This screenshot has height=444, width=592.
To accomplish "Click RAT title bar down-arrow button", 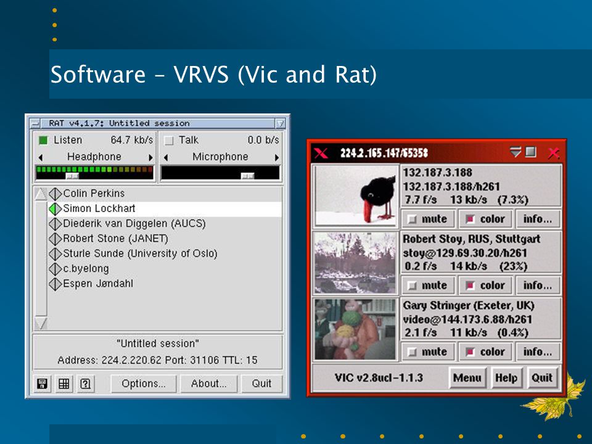I will 280,123.
